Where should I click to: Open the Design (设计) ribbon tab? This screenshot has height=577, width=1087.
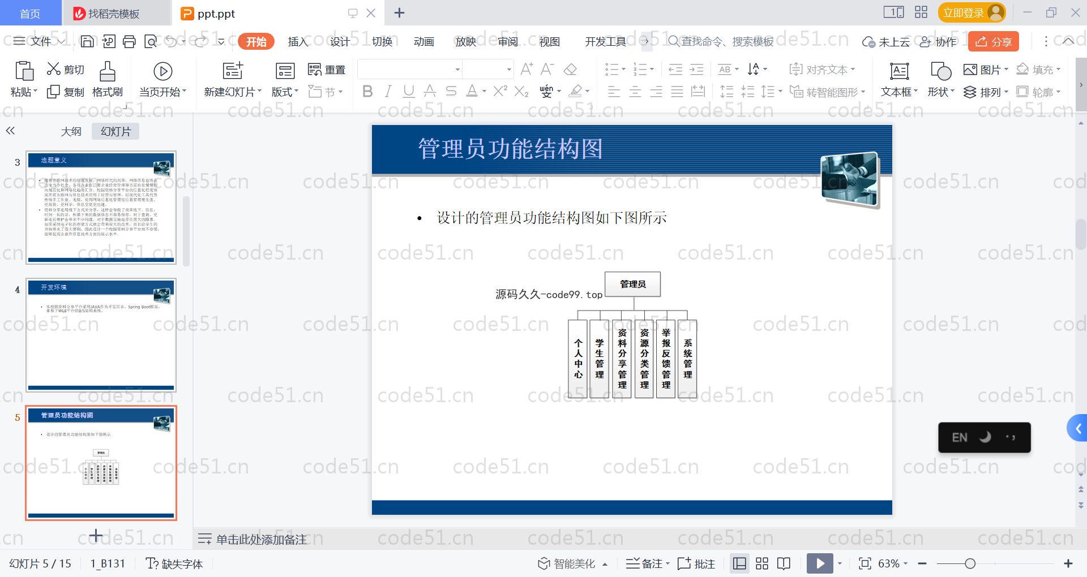click(x=340, y=41)
